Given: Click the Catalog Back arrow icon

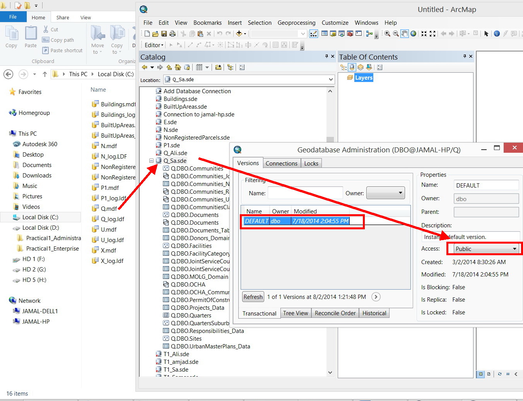Looking at the screenshot, I should 145,67.
